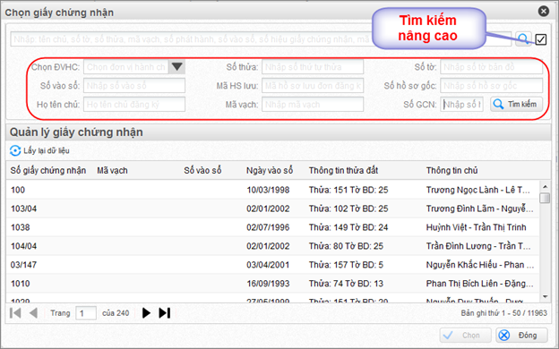559x349 pixels.
Task: Close the Chọn giấy chứng nhận dialog
Action: [543, 11]
